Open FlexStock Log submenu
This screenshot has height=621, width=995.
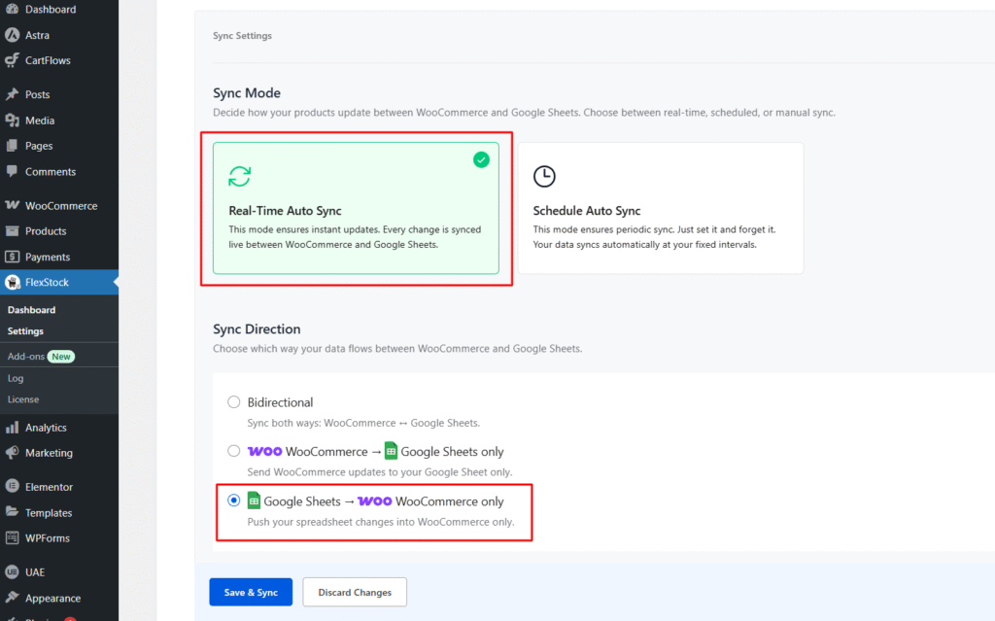click(x=16, y=378)
